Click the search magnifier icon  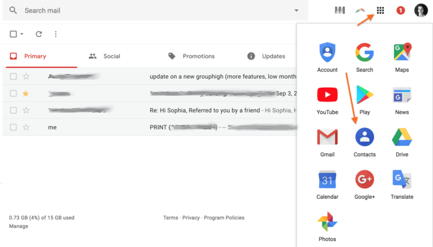point(13,10)
